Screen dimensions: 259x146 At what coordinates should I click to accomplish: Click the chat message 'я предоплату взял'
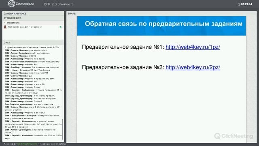[44, 79]
